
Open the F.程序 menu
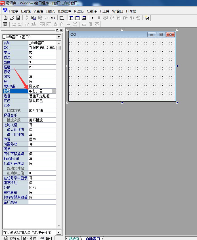pyautogui.click(x=13, y=11)
